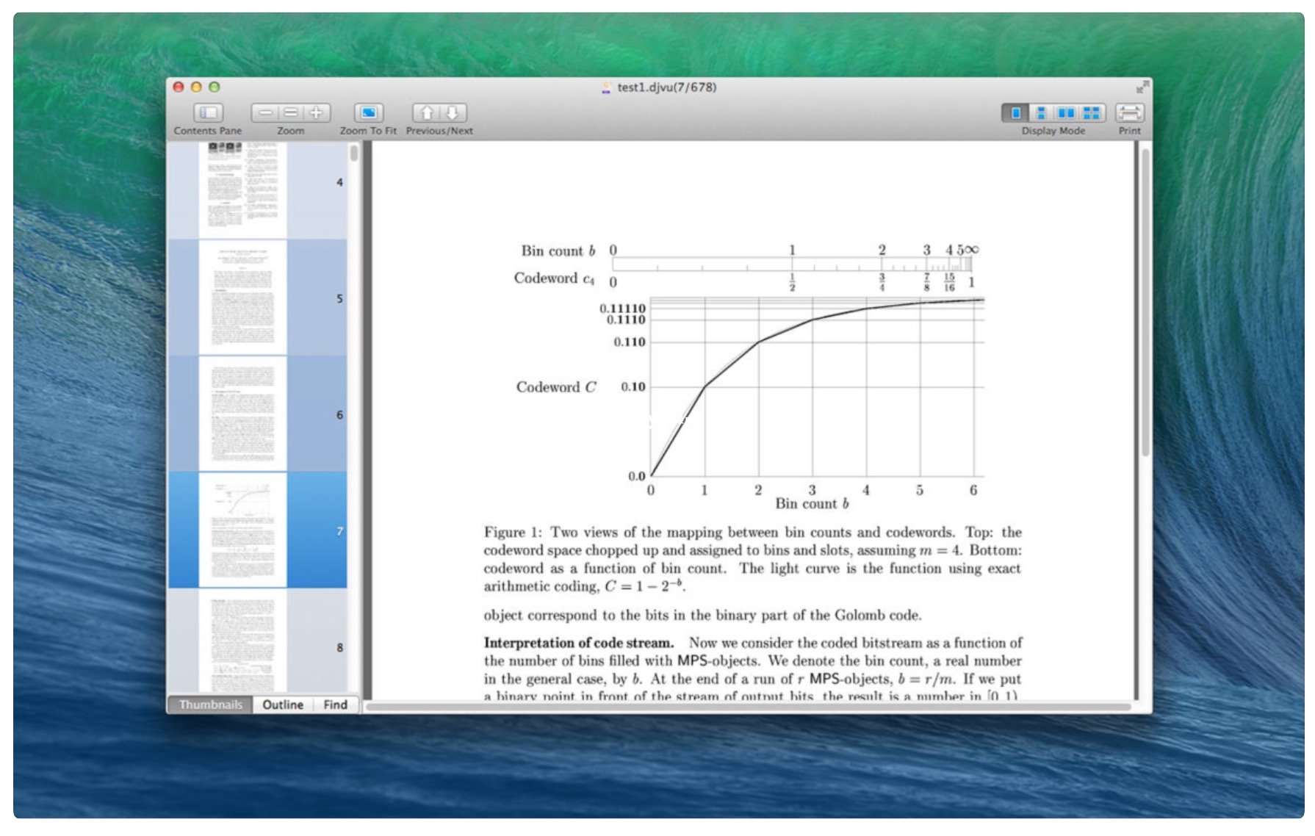This screenshot has width=1315, height=836.
Task: Close the window with red button
Action: [179, 87]
